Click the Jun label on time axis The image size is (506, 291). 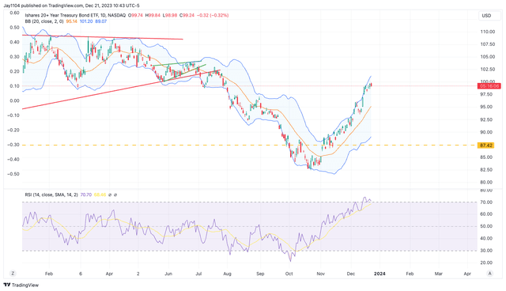click(x=168, y=274)
